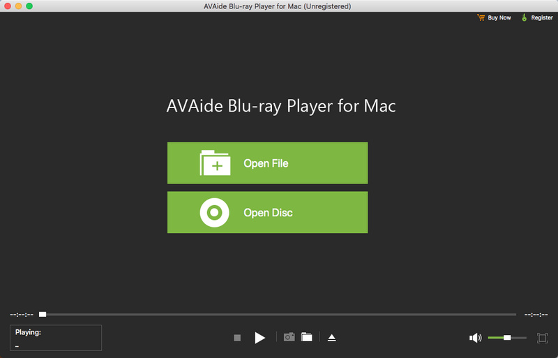Open the snapshot folder icon
Image resolution: width=558 pixels, height=358 pixels.
click(x=306, y=337)
